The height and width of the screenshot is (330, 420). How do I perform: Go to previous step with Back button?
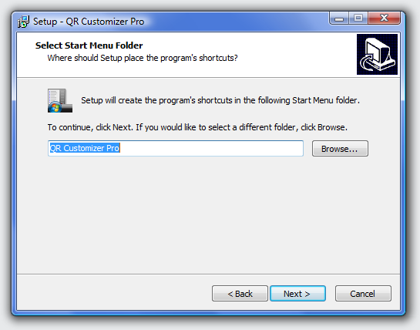pyautogui.click(x=240, y=294)
